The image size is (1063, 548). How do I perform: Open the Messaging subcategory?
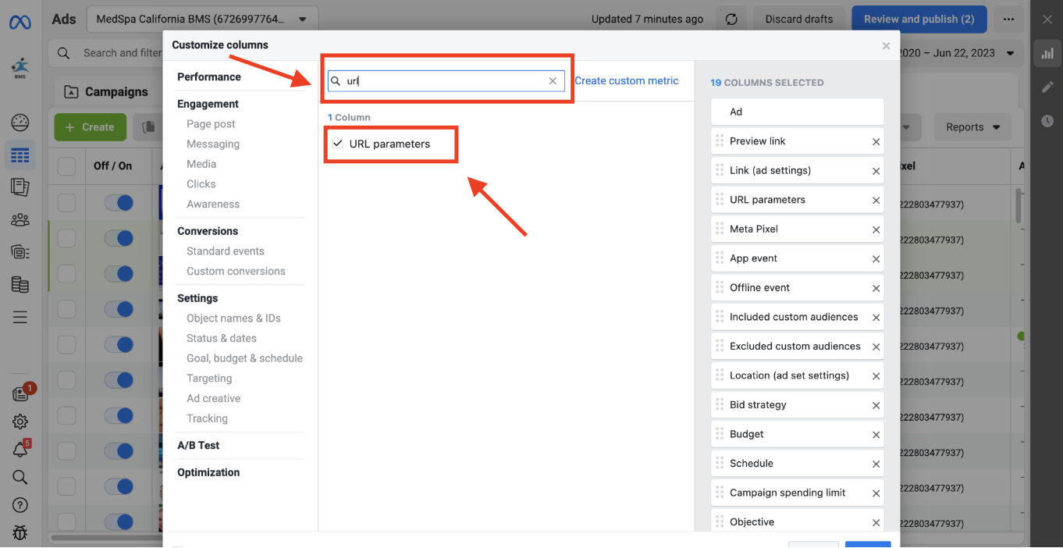tap(213, 144)
